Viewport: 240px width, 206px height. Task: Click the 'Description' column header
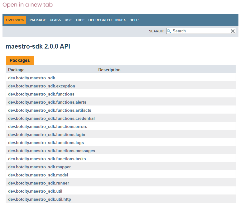109,70
